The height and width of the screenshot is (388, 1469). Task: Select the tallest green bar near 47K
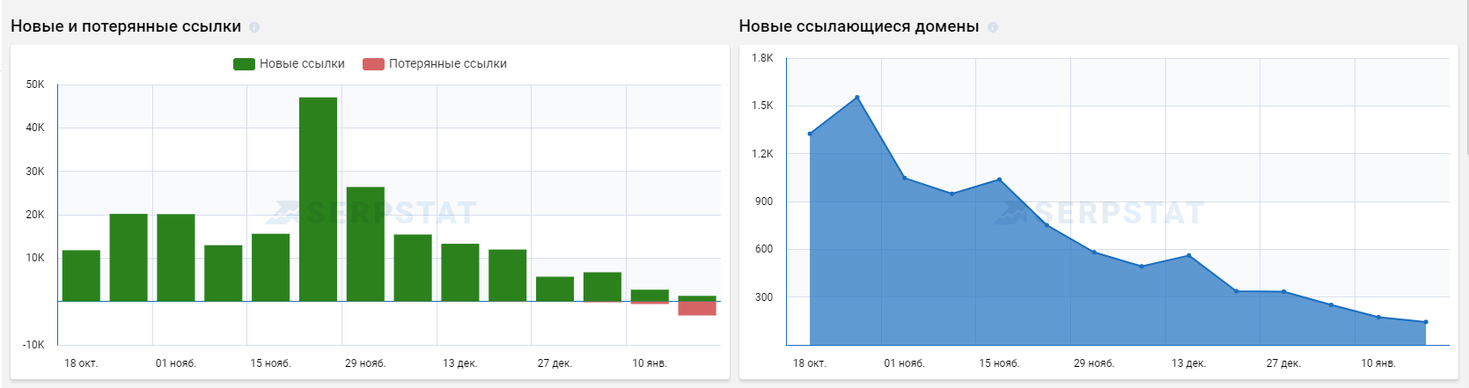318,200
